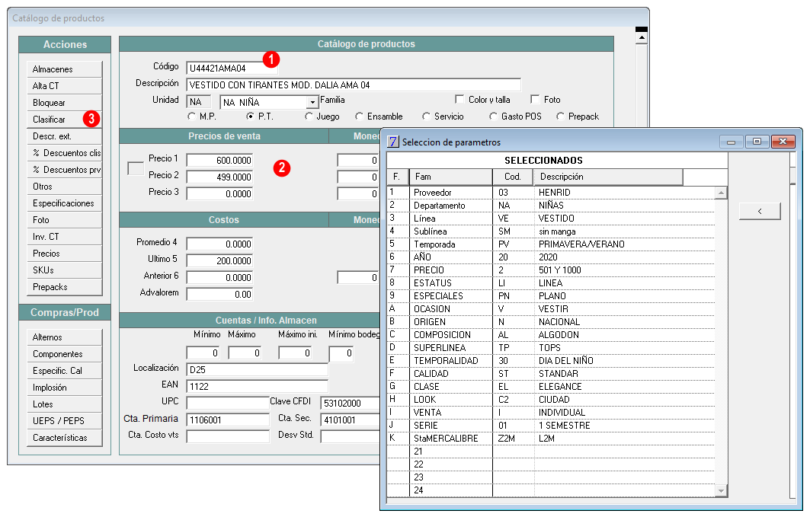810x517 pixels.
Task: Toggle the Foto checkbox
Action: [x=535, y=99]
